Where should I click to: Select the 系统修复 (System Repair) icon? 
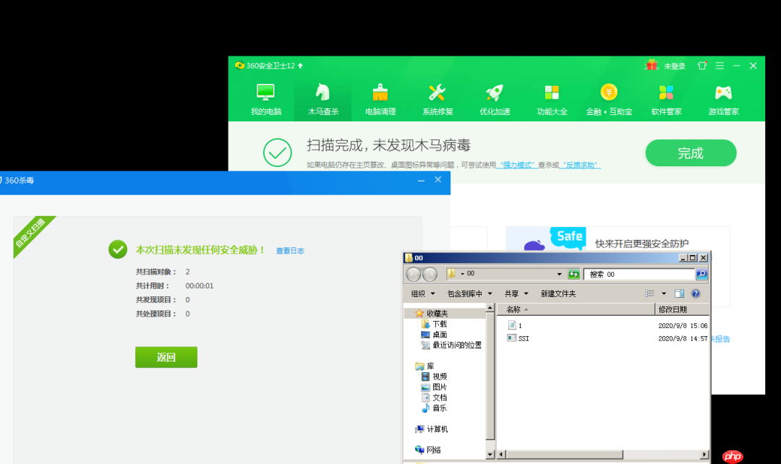click(x=437, y=98)
